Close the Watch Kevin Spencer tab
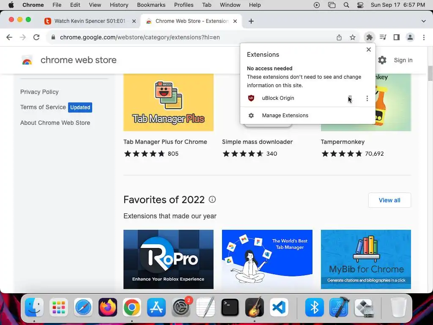433x325 pixels. pyautogui.click(x=134, y=21)
